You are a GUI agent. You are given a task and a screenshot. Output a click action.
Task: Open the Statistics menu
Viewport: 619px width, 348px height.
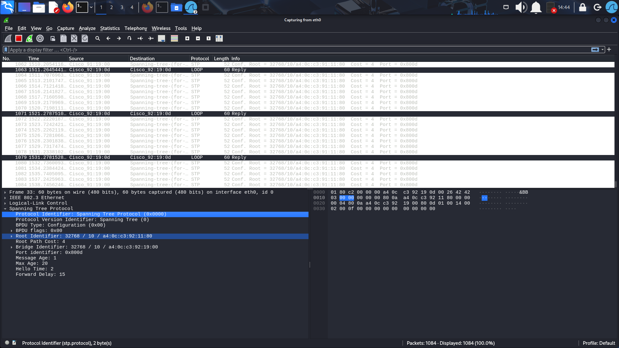(x=110, y=28)
